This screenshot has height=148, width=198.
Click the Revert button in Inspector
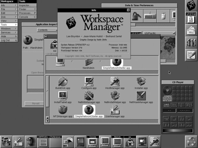click(34, 104)
